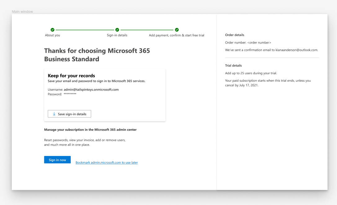This screenshot has height=205, width=337.
Task: Click the Sign-in details step checkmark icon
Action: click(x=117, y=30)
